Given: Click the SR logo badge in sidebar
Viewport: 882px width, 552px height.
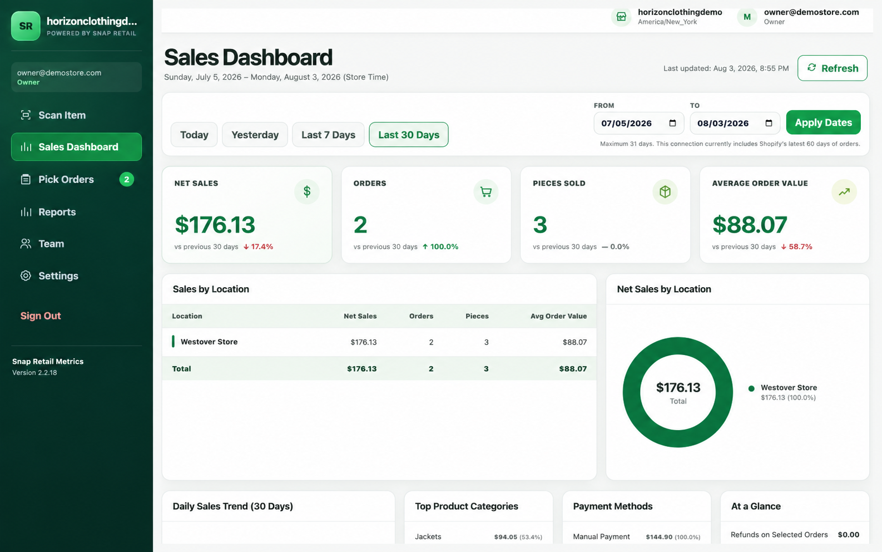Looking at the screenshot, I should tap(26, 26).
